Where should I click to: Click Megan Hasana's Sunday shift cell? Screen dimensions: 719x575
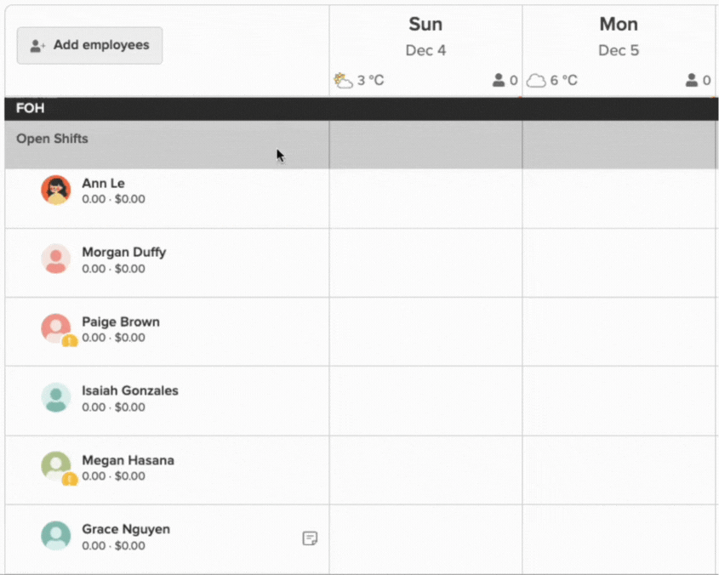(425, 470)
